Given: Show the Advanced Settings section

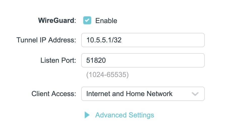Looking at the screenshot, I should coord(124,115).
